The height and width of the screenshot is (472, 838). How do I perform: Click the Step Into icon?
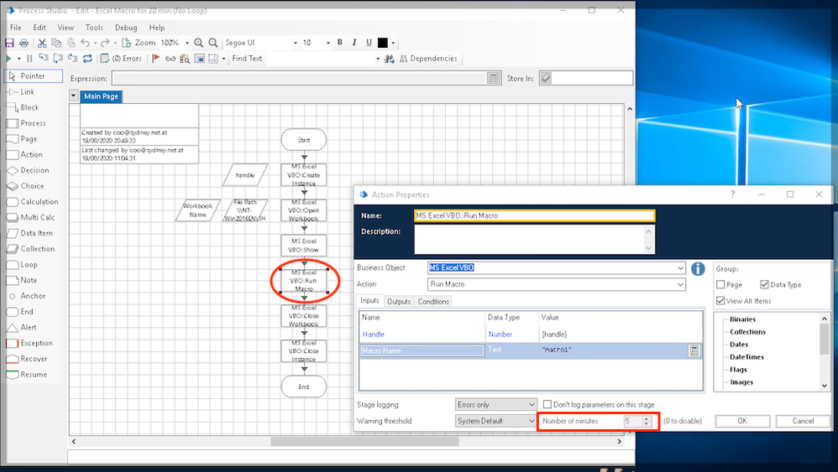[44, 58]
